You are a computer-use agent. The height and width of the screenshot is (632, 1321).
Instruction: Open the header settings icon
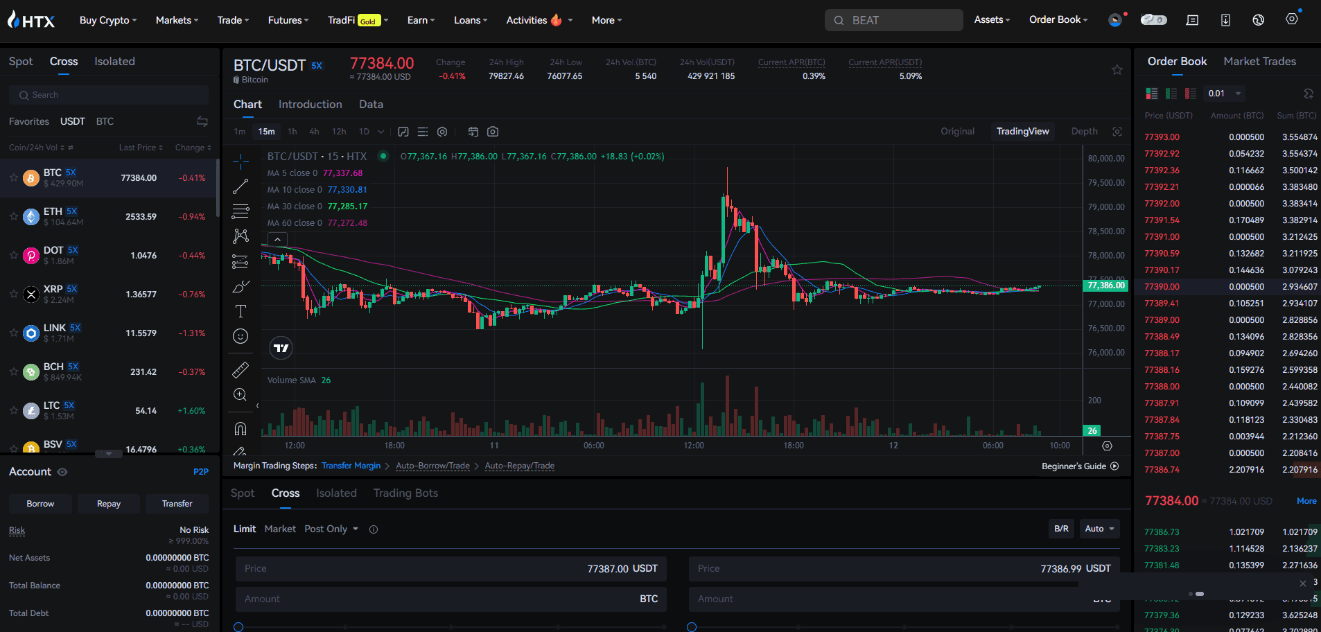[1292, 19]
